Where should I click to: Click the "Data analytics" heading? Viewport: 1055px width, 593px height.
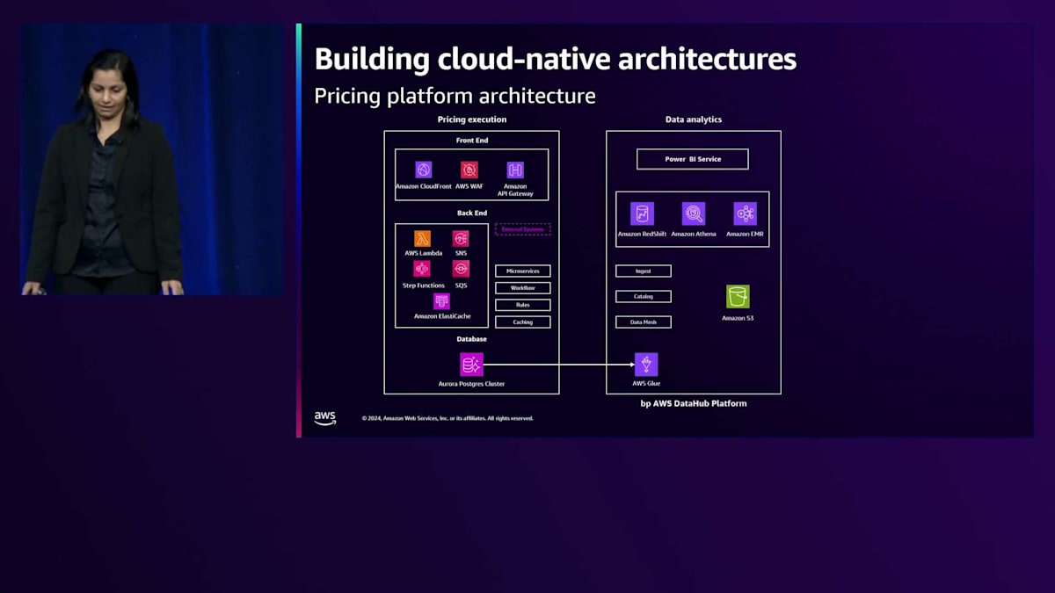pyautogui.click(x=694, y=119)
